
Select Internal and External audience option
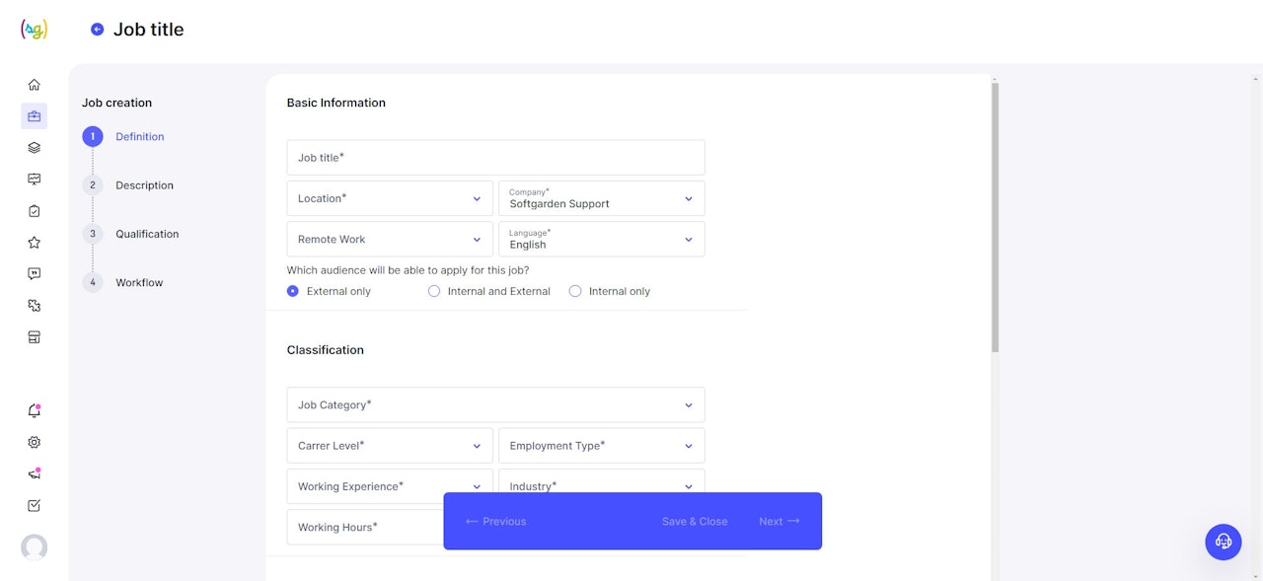(434, 291)
